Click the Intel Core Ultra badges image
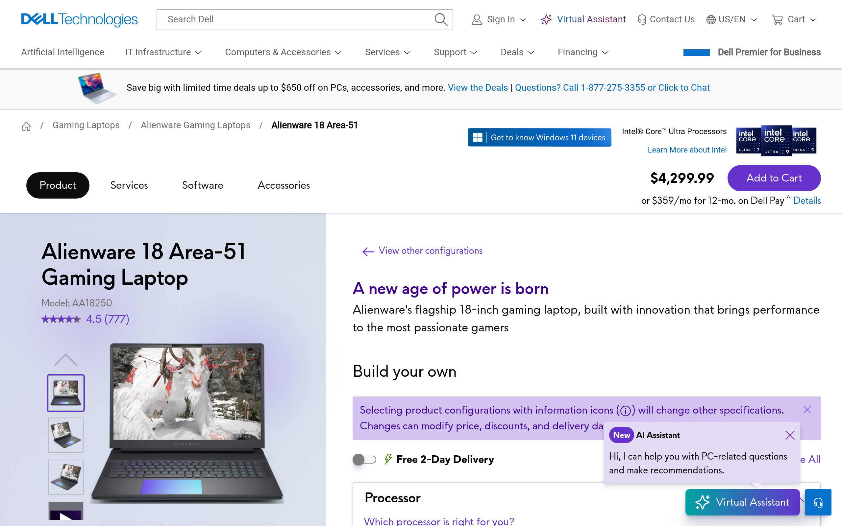842x526 pixels. pos(776,141)
